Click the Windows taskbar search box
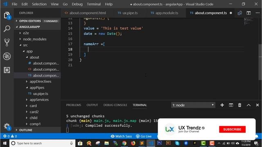Image resolution: width=262 pixels, height=147 pixels. point(42,143)
